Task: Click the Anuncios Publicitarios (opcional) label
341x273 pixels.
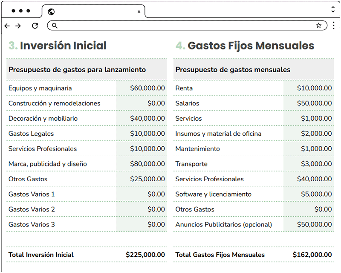Action: pyautogui.click(x=224, y=224)
